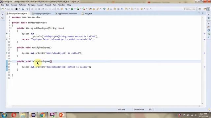
Task: Click the Forward navigation arrow
Action: coord(147,9)
